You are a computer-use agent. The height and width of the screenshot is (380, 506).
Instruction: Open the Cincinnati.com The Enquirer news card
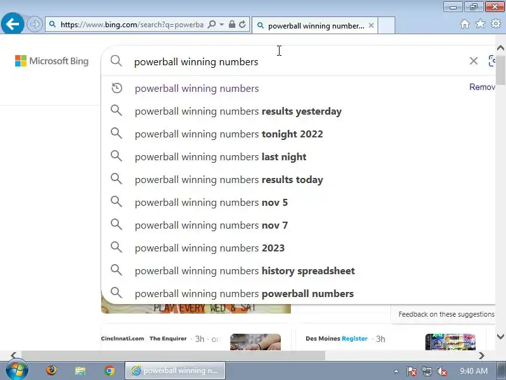[196, 340]
